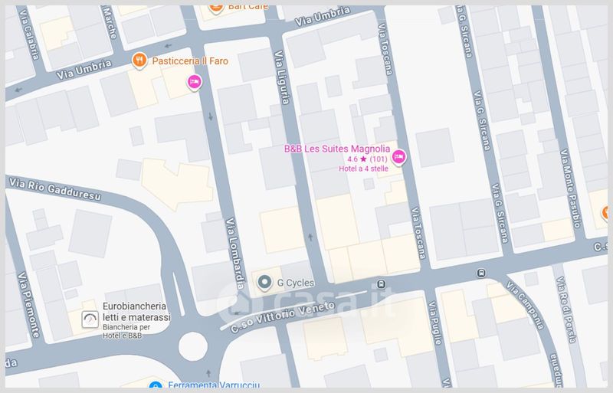Screen dimensions: 613x393
Task: Select the bus stop icon on C.so Vittorio Veneto
Action: click(x=480, y=273)
